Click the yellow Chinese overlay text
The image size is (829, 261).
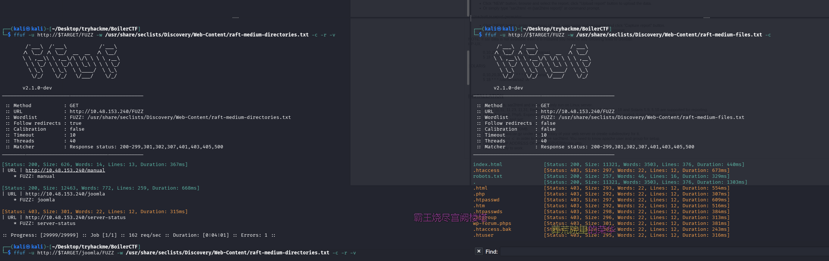pos(583,230)
